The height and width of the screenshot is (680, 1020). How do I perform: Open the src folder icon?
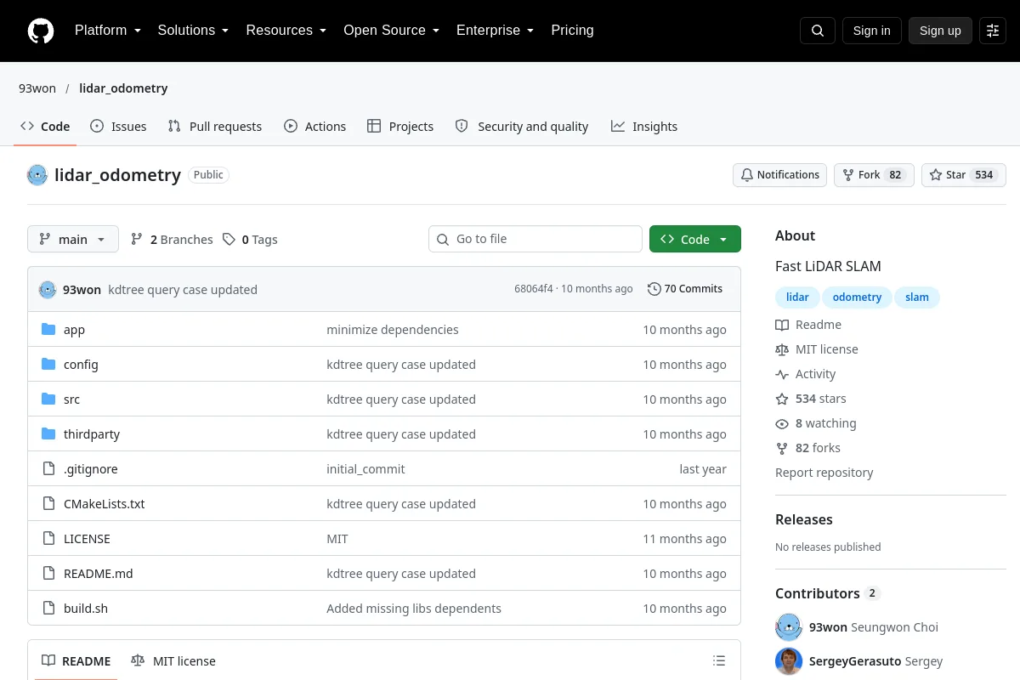(x=48, y=399)
